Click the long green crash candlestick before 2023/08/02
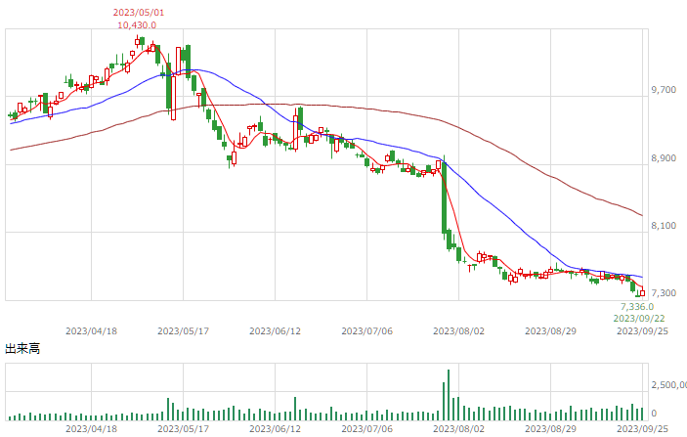This screenshot has height=437, width=687. [x=444, y=197]
